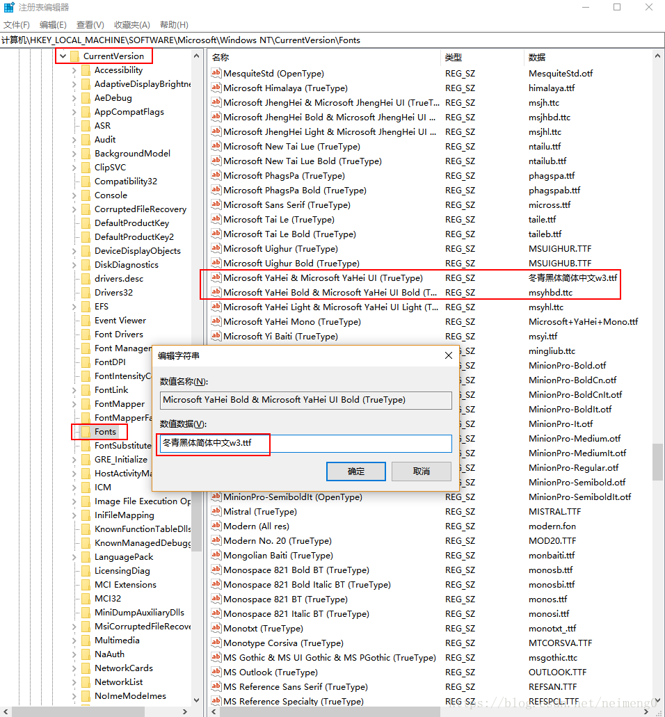665x717 pixels.
Task: Select the FontMapper key
Action: (120, 404)
